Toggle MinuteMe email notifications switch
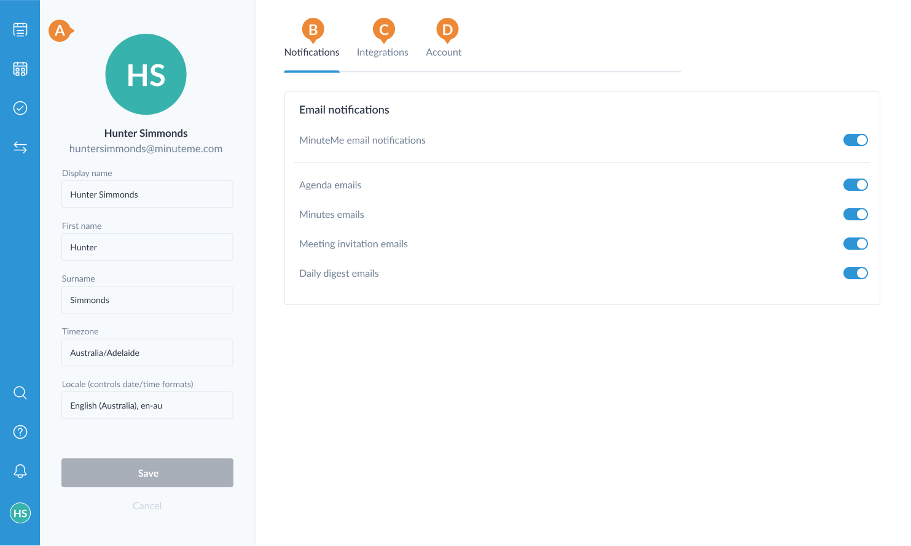The image size is (911, 546). 855,140
